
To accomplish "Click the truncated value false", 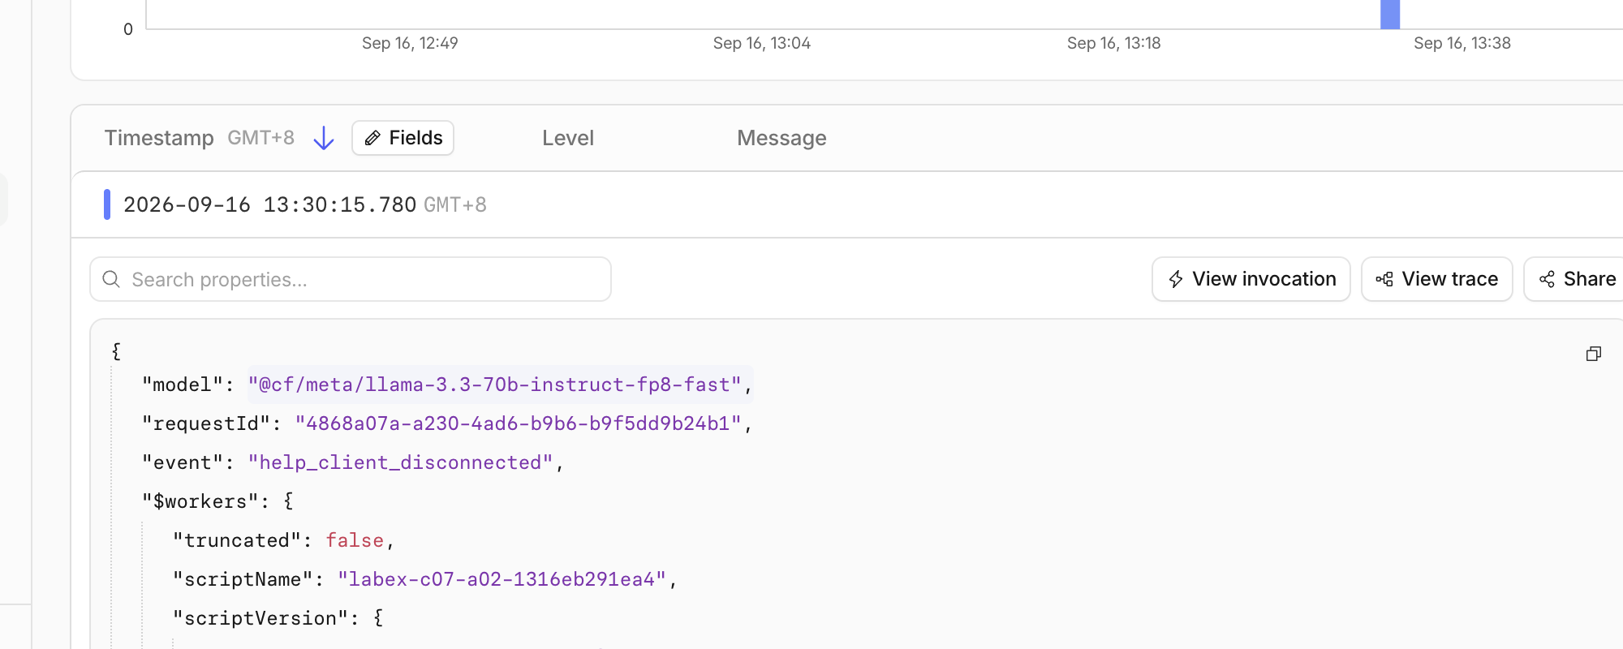I will pyautogui.click(x=355, y=540).
